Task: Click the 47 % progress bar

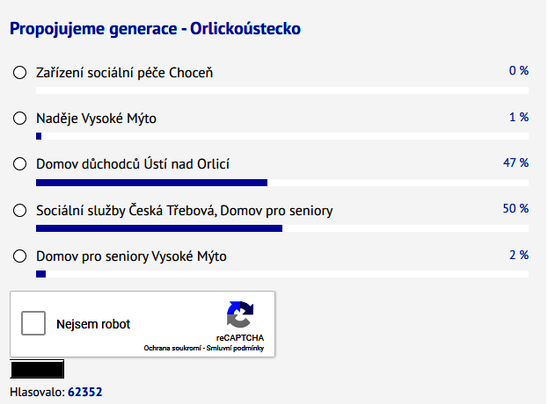Action: point(282,183)
